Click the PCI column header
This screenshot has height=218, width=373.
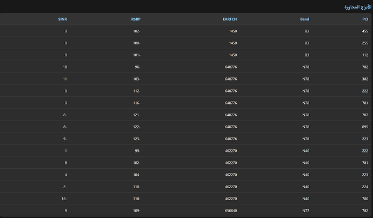(365, 19)
